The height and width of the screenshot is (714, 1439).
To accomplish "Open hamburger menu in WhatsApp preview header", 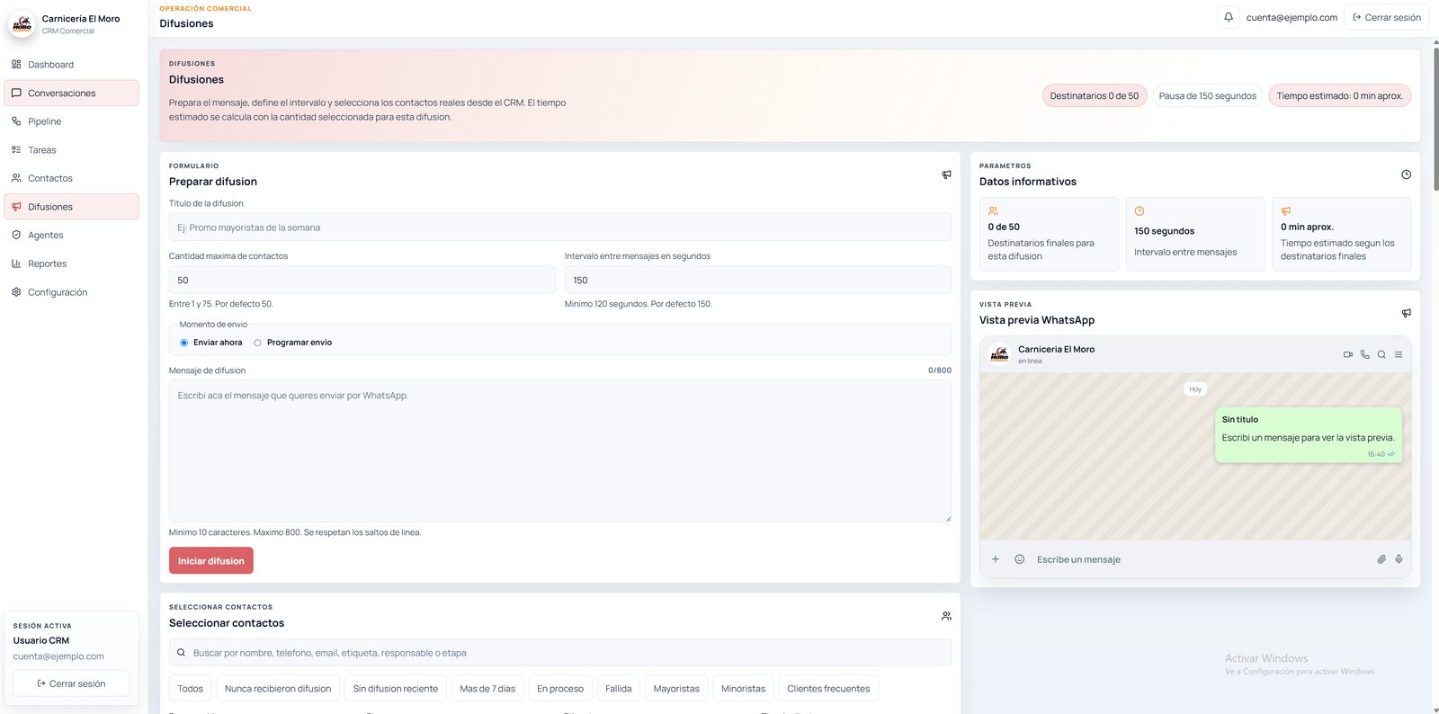I will tap(1399, 354).
